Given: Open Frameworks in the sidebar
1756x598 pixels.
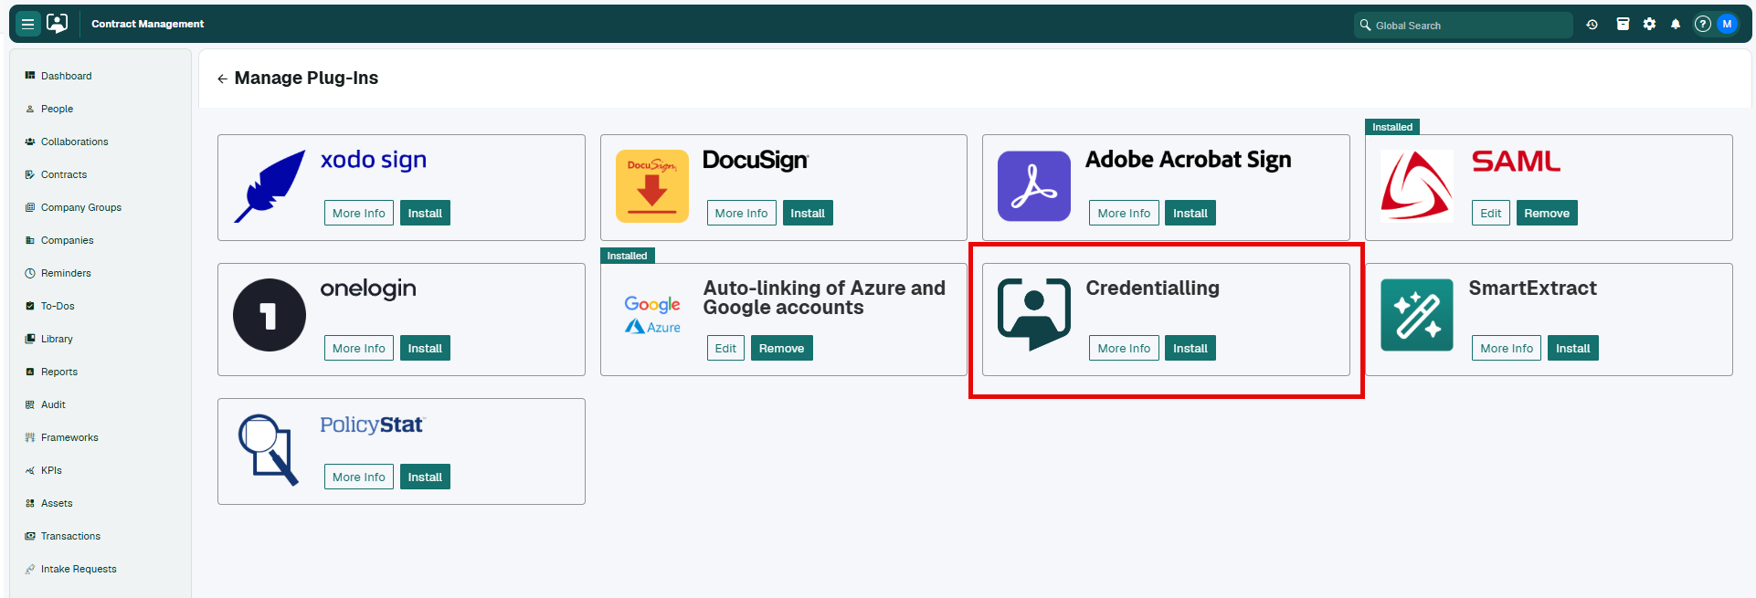Looking at the screenshot, I should pos(69,437).
